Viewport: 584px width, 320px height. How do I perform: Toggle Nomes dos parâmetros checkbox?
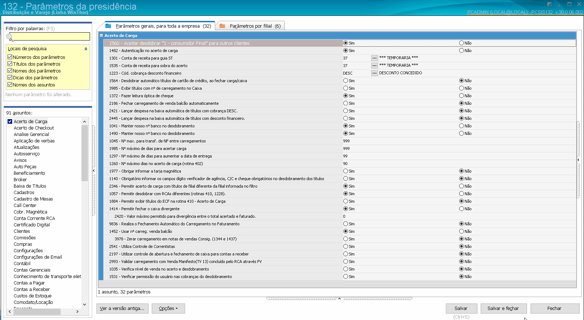[x=10, y=71]
